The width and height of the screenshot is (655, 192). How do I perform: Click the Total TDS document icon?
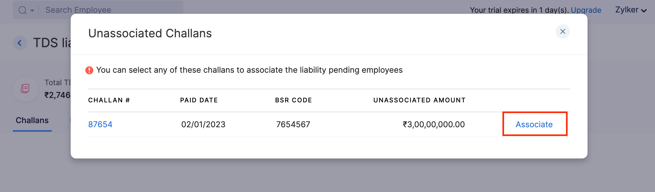25,89
